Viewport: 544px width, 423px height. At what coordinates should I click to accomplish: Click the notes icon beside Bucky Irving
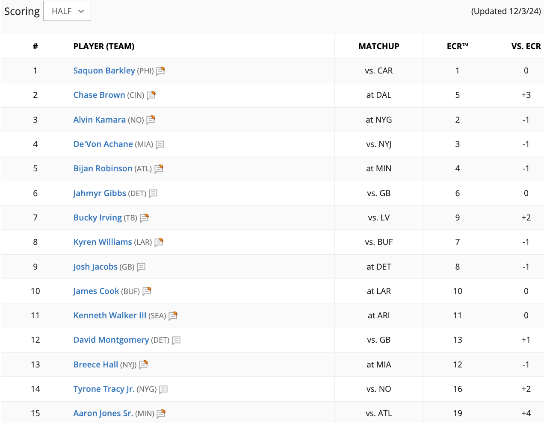[145, 218]
